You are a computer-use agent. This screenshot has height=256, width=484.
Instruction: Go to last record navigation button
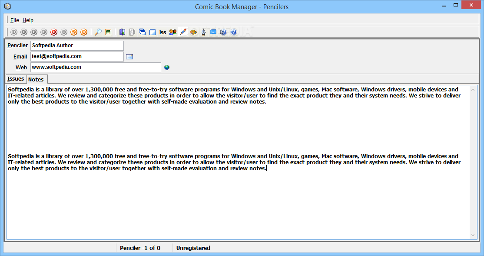click(44, 32)
